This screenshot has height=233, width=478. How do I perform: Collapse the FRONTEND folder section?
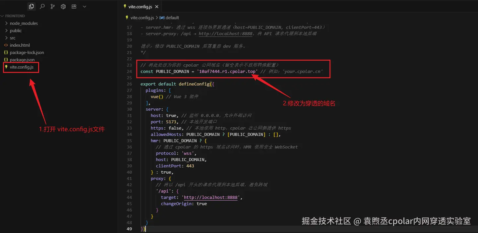point(13,16)
